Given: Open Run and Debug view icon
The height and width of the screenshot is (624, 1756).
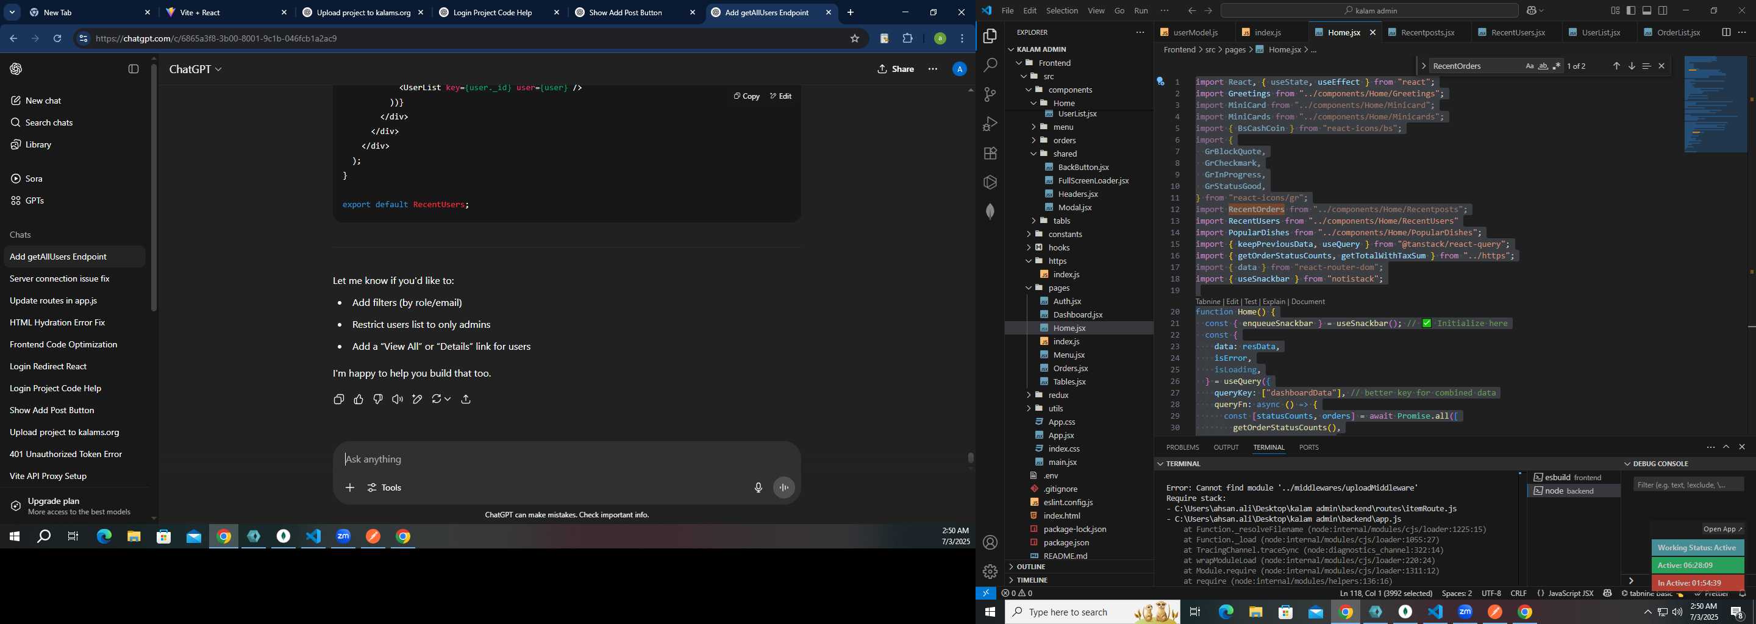Looking at the screenshot, I should 990,123.
